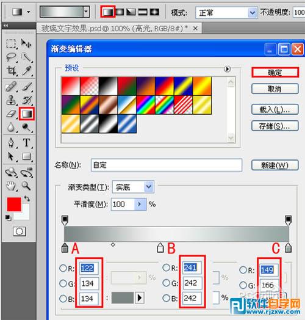Select the G radio button for stop B

tap(167, 283)
